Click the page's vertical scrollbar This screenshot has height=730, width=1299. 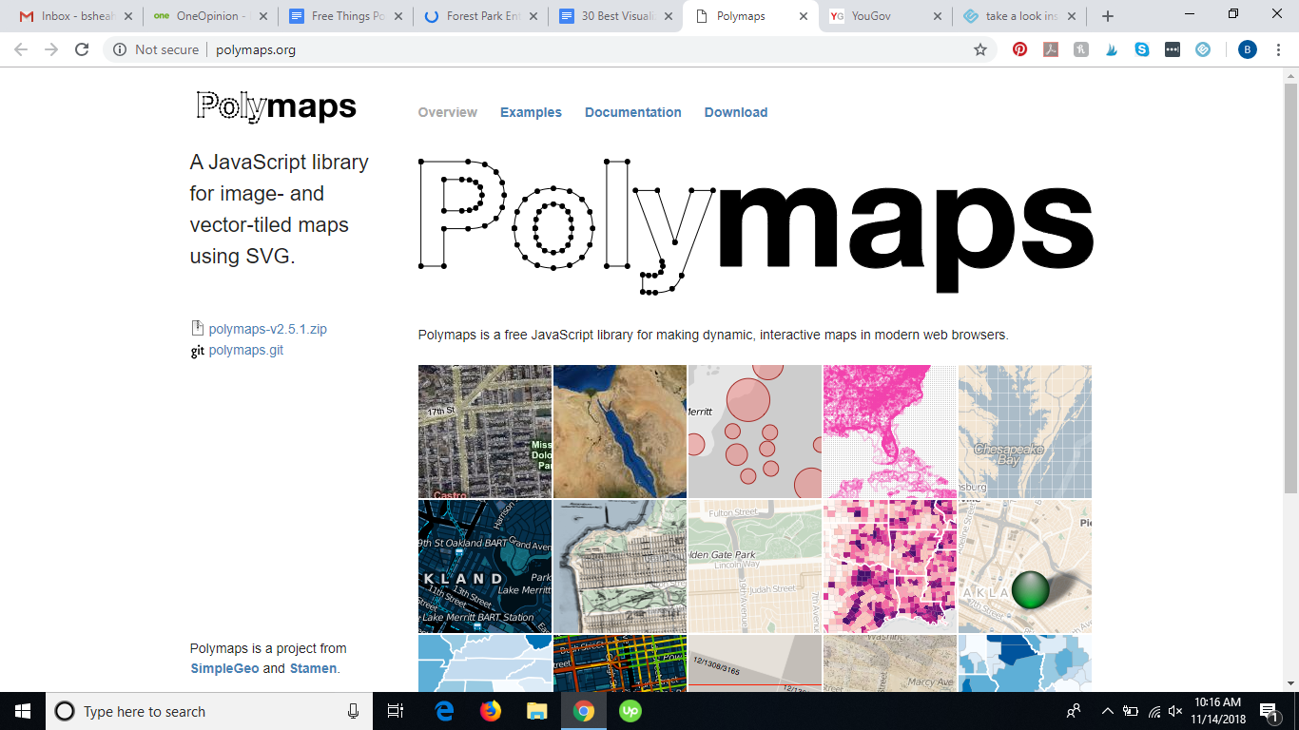coord(1290,285)
